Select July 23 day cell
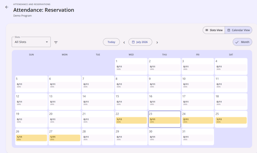The width and height of the screenshot is (257, 153). pos(165,119)
